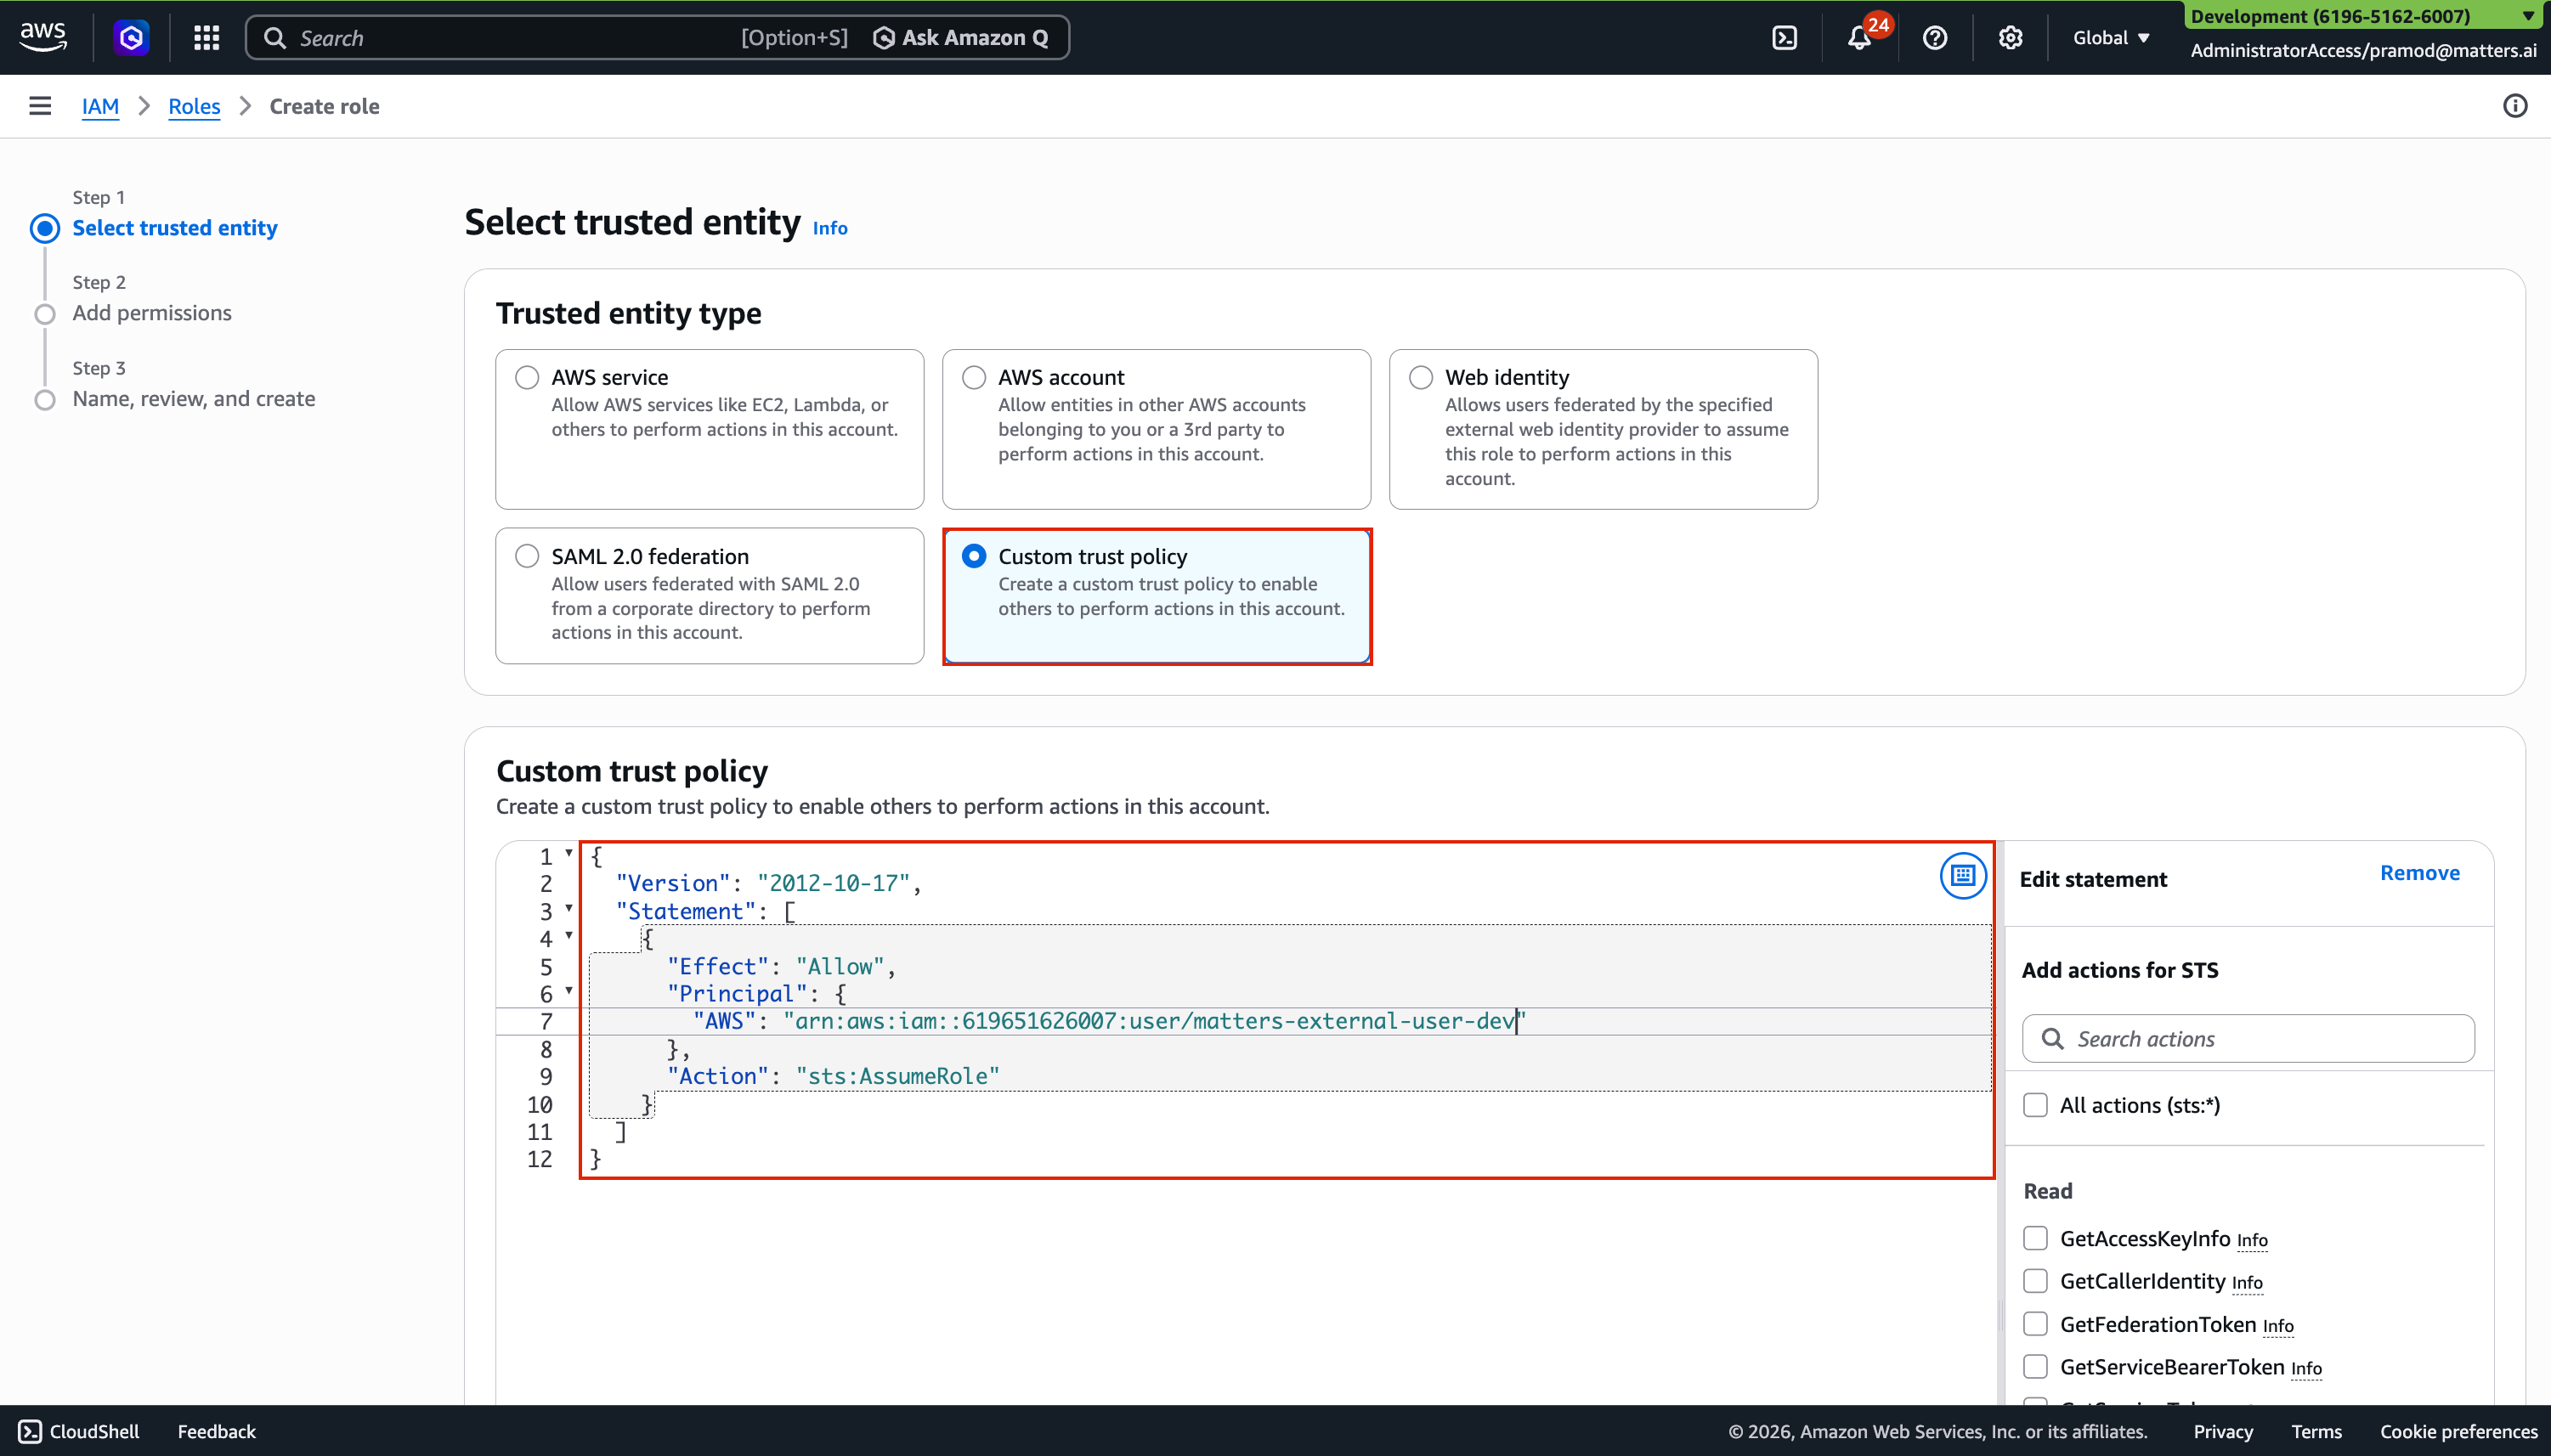Click the policy editor keyboard icon

pos(1963,876)
